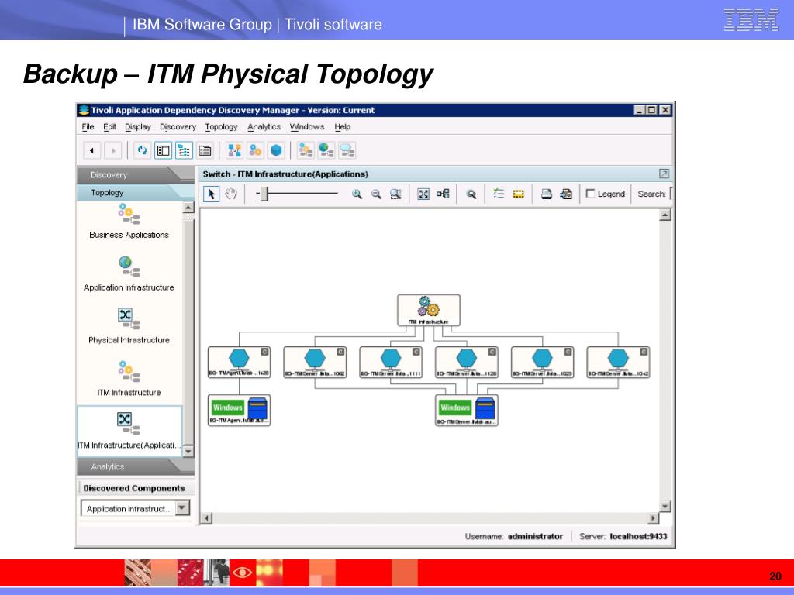Select Business Applications topology view
The height and width of the screenshot is (595, 794).
[x=129, y=221]
